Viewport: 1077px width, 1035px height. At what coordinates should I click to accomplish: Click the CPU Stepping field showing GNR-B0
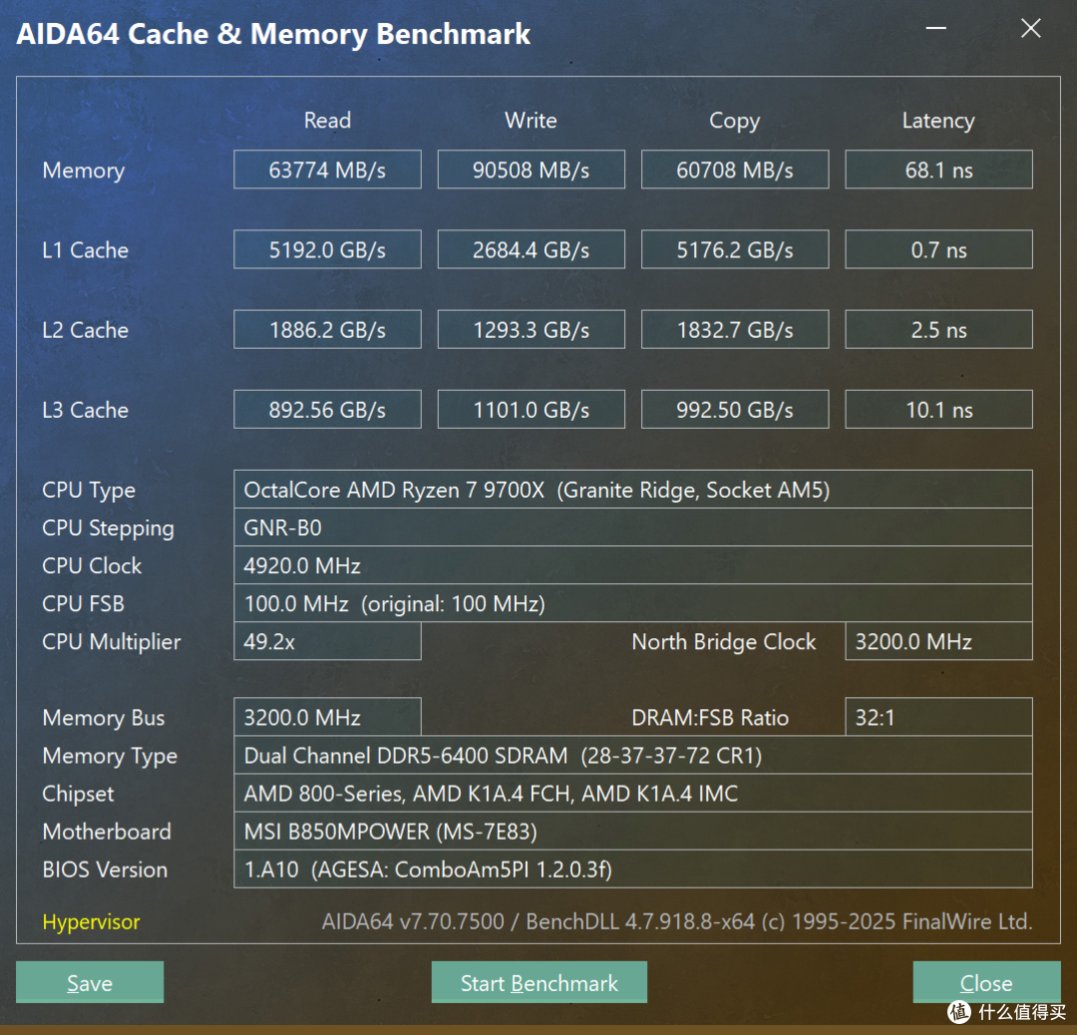[x=633, y=527]
